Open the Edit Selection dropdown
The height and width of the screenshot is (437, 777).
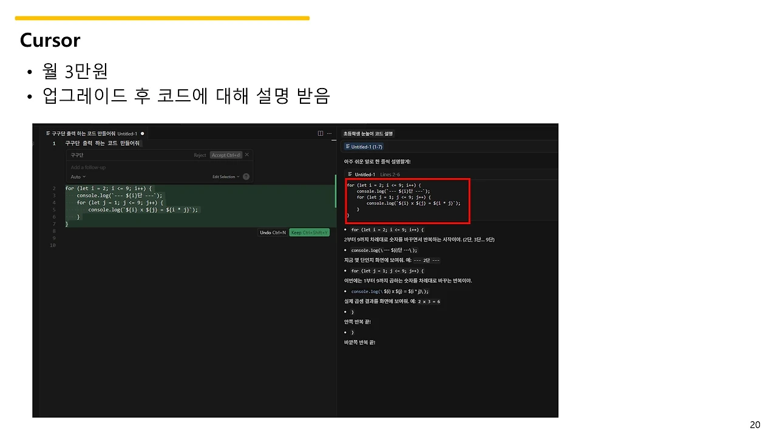pyautogui.click(x=223, y=177)
